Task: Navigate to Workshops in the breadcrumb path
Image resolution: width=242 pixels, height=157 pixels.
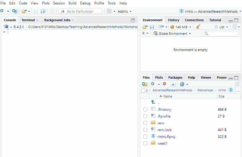Action: [x=205, y=90]
